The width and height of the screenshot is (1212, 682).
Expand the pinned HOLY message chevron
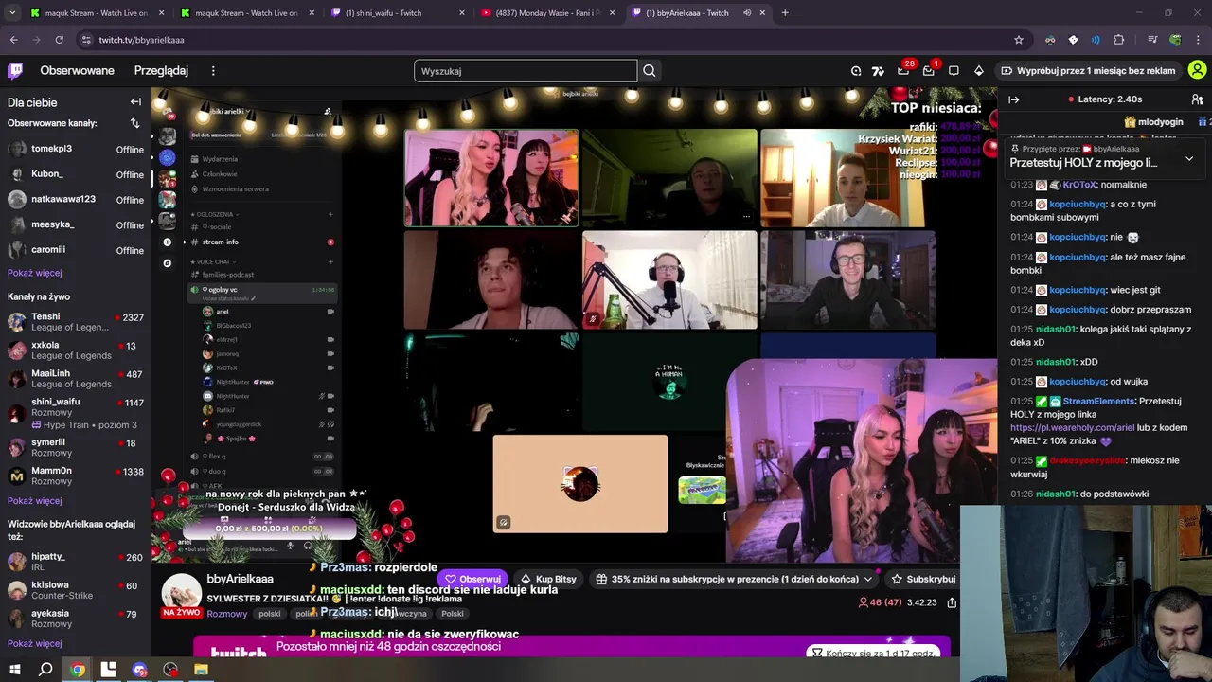click(x=1189, y=159)
